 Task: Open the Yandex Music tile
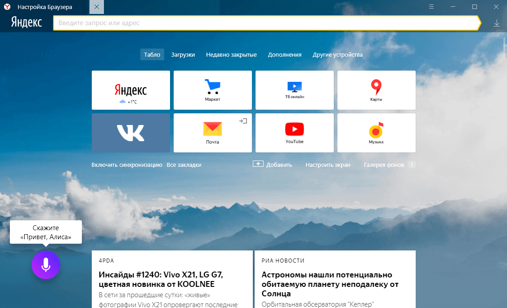tap(376, 133)
